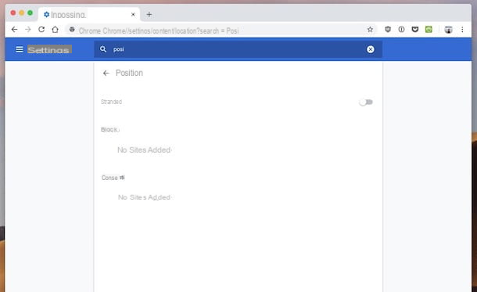
Task: Close the settings tab
Action: click(x=133, y=14)
